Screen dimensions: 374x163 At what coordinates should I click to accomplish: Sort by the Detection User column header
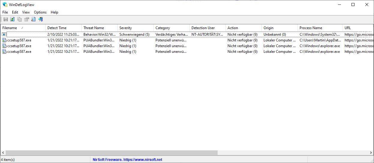[x=208, y=28]
